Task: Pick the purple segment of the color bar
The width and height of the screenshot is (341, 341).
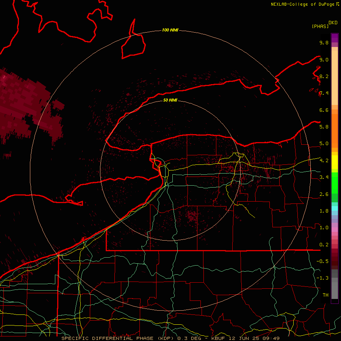Action: click(335, 38)
